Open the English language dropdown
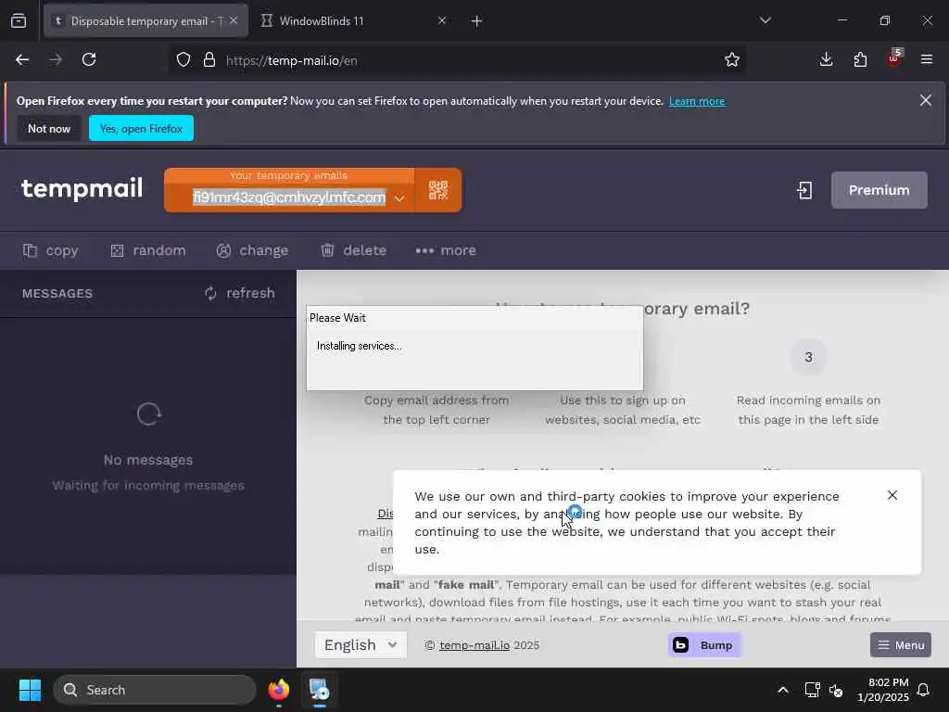Viewport: 949px width, 712px height. [361, 645]
